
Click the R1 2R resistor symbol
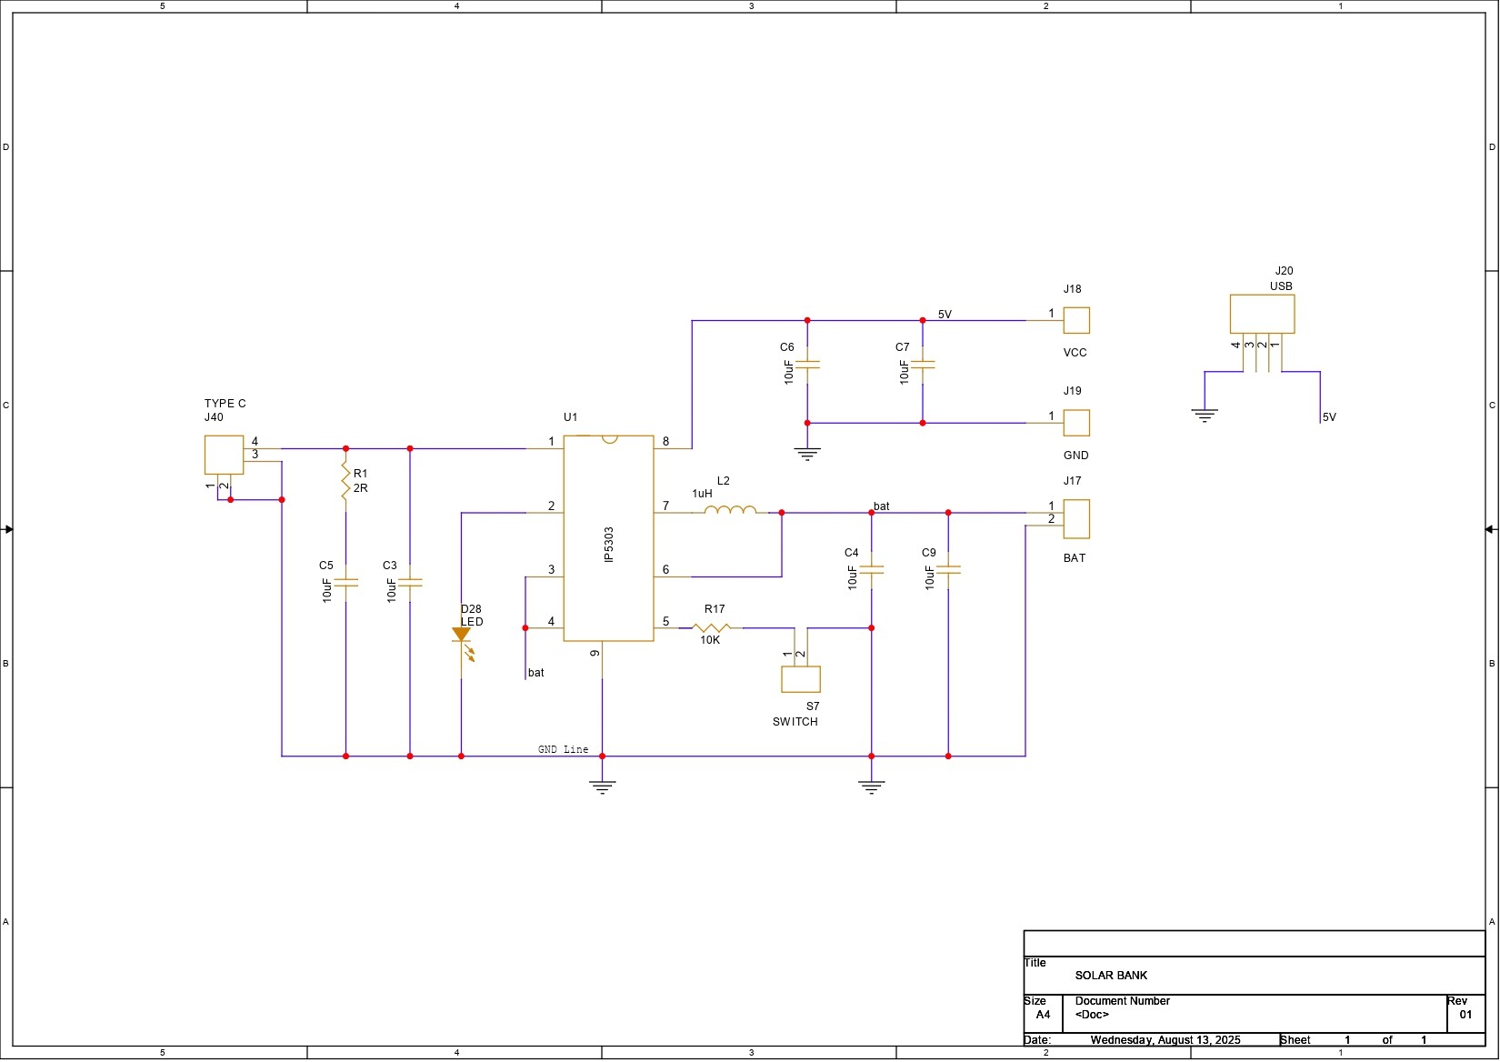(345, 480)
